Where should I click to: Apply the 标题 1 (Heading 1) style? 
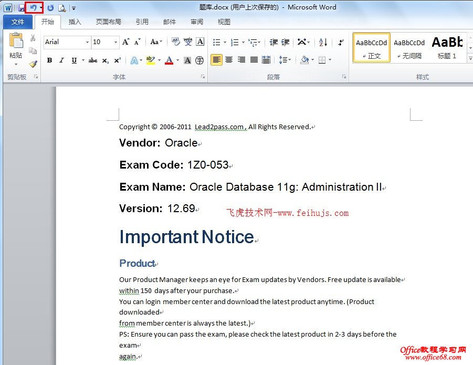[x=447, y=48]
